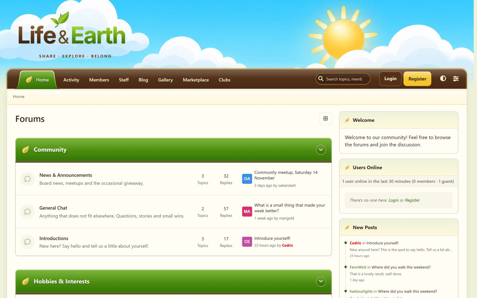Collapse the Hobbies & Interests category
Screen dimensions: 477x298
[321, 281]
